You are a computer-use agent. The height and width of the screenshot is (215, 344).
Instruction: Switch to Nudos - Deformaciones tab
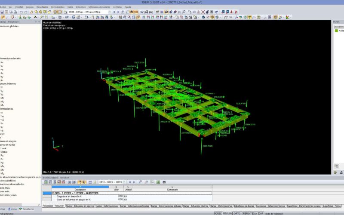point(107,206)
